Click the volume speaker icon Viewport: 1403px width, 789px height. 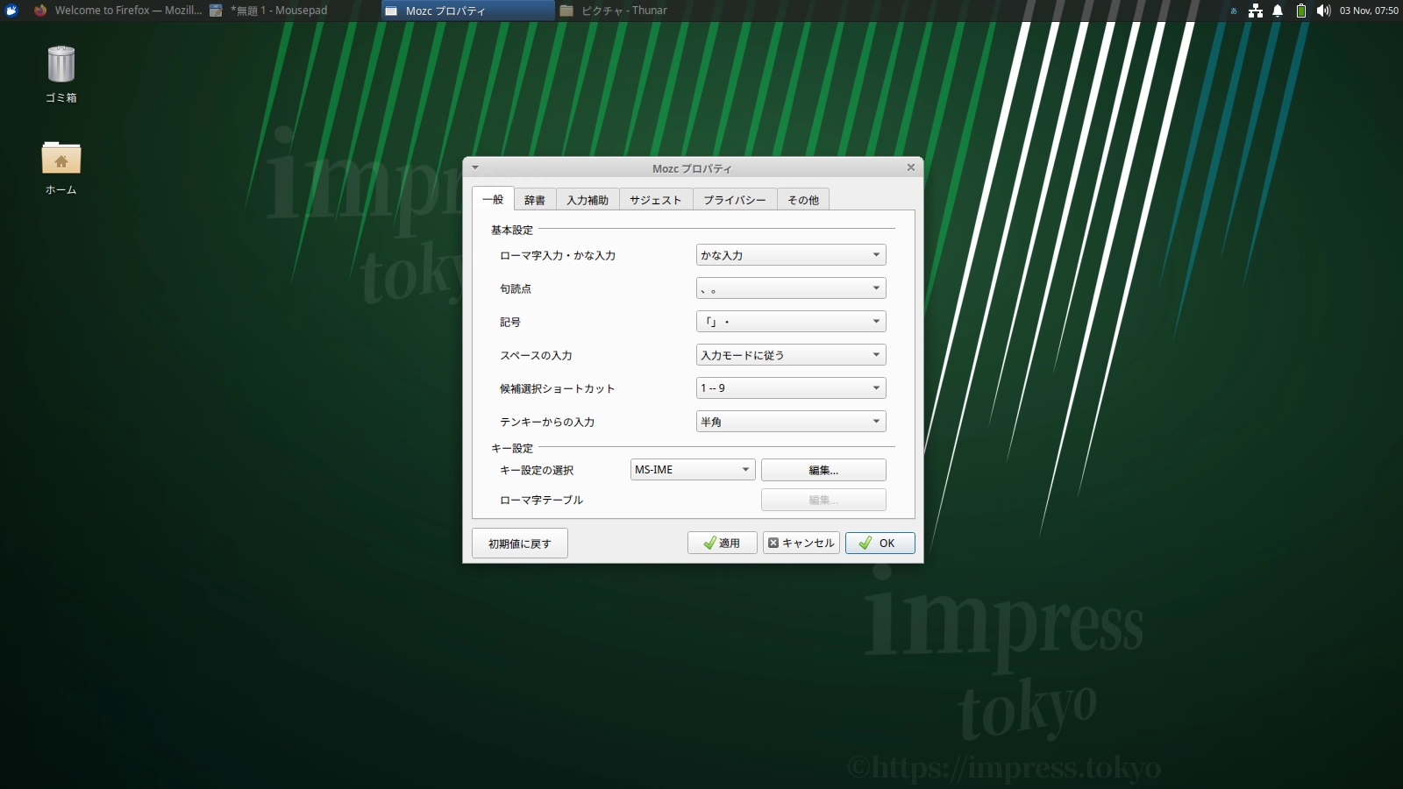tap(1323, 11)
